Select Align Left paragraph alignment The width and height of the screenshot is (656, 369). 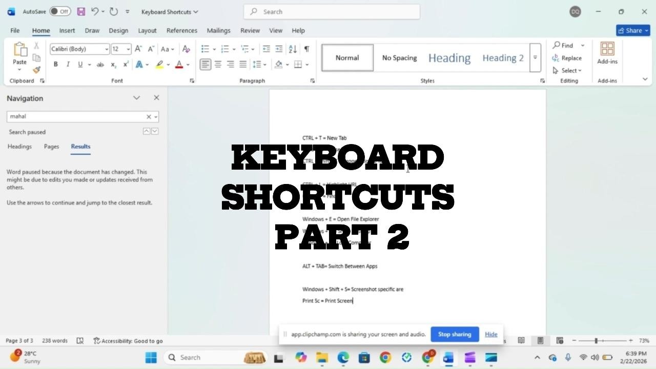[x=205, y=64]
